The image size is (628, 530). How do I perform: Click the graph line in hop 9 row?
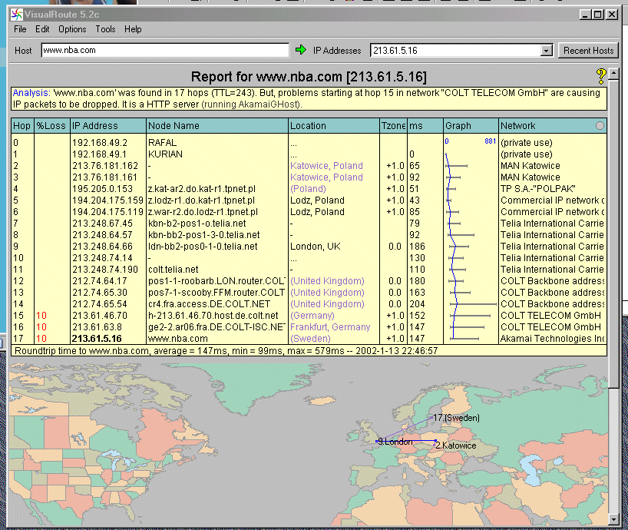click(458, 247)
